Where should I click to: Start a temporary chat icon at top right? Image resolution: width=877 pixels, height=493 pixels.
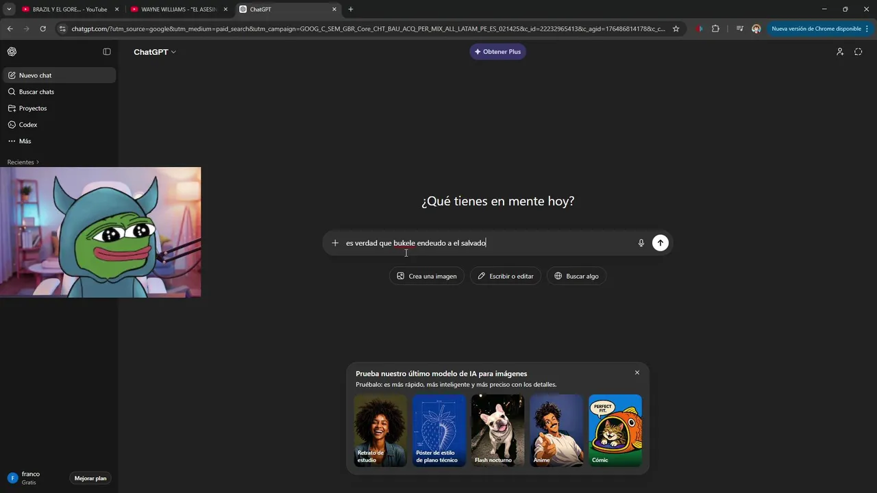coord(858,51)
